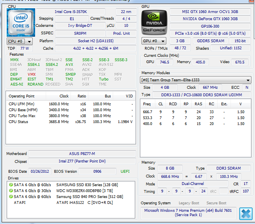Select the CPU Status row
Screen dimensions: 255x224
pos(71,122)
